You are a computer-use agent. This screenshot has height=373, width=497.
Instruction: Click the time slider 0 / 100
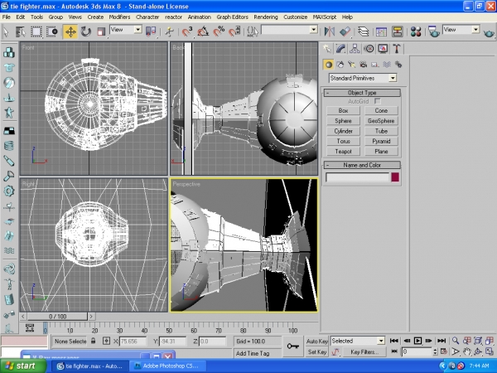coord(57,317)
